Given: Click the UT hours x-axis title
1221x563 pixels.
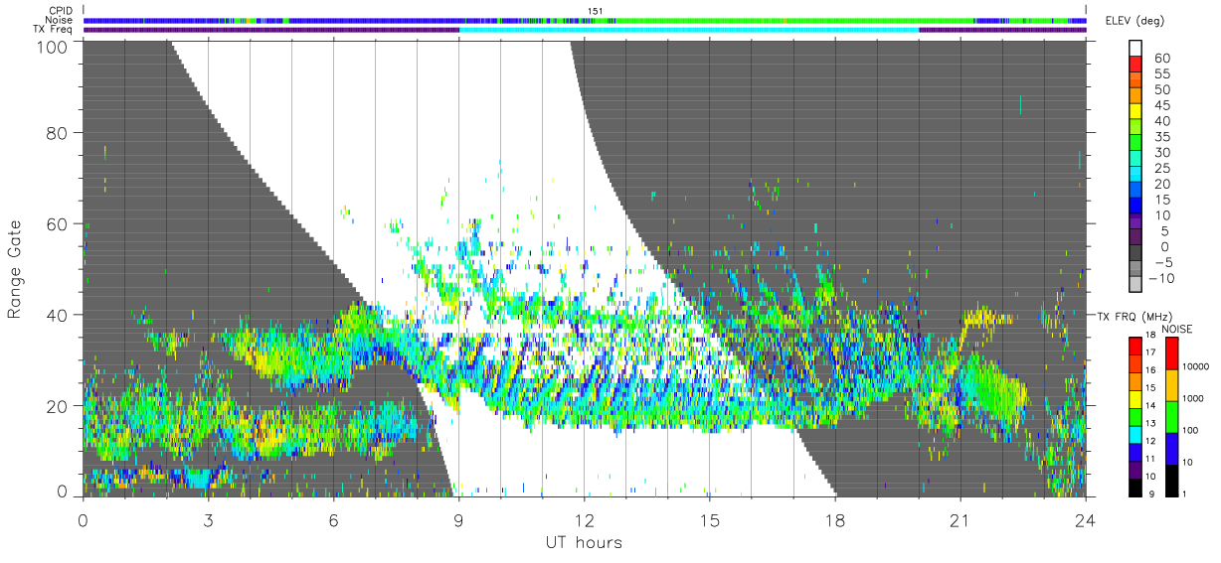Looking at the screenshot, I should pos(583,543).
